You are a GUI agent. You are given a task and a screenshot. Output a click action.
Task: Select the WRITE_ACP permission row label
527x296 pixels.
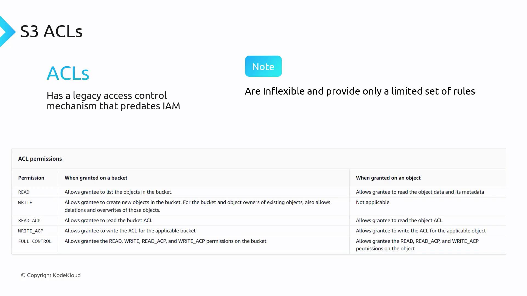coord(31,231)
